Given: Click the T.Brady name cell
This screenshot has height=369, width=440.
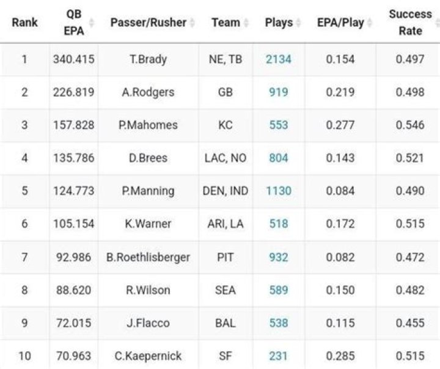Looking at the screenshot, I should [x=148, y=59].
